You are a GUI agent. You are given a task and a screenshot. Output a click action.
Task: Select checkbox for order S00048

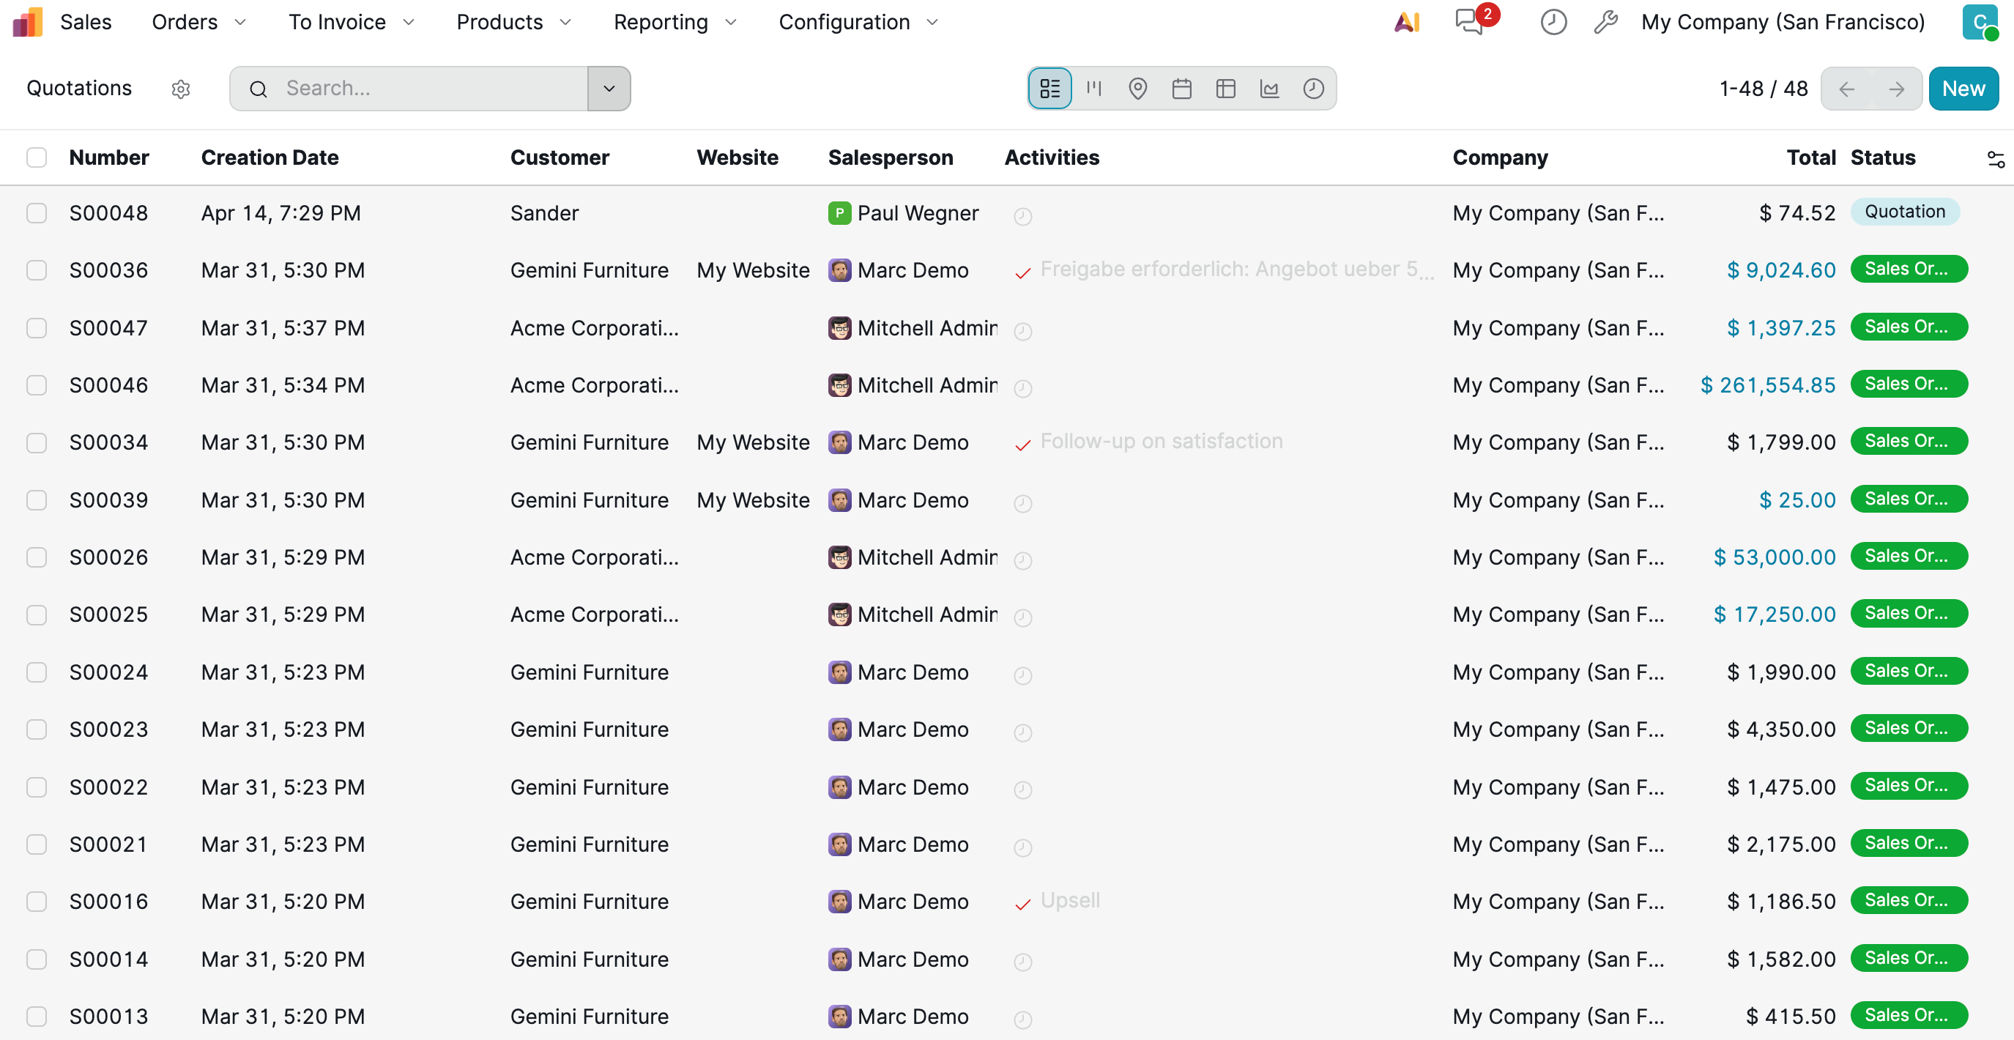click(37, 212)
